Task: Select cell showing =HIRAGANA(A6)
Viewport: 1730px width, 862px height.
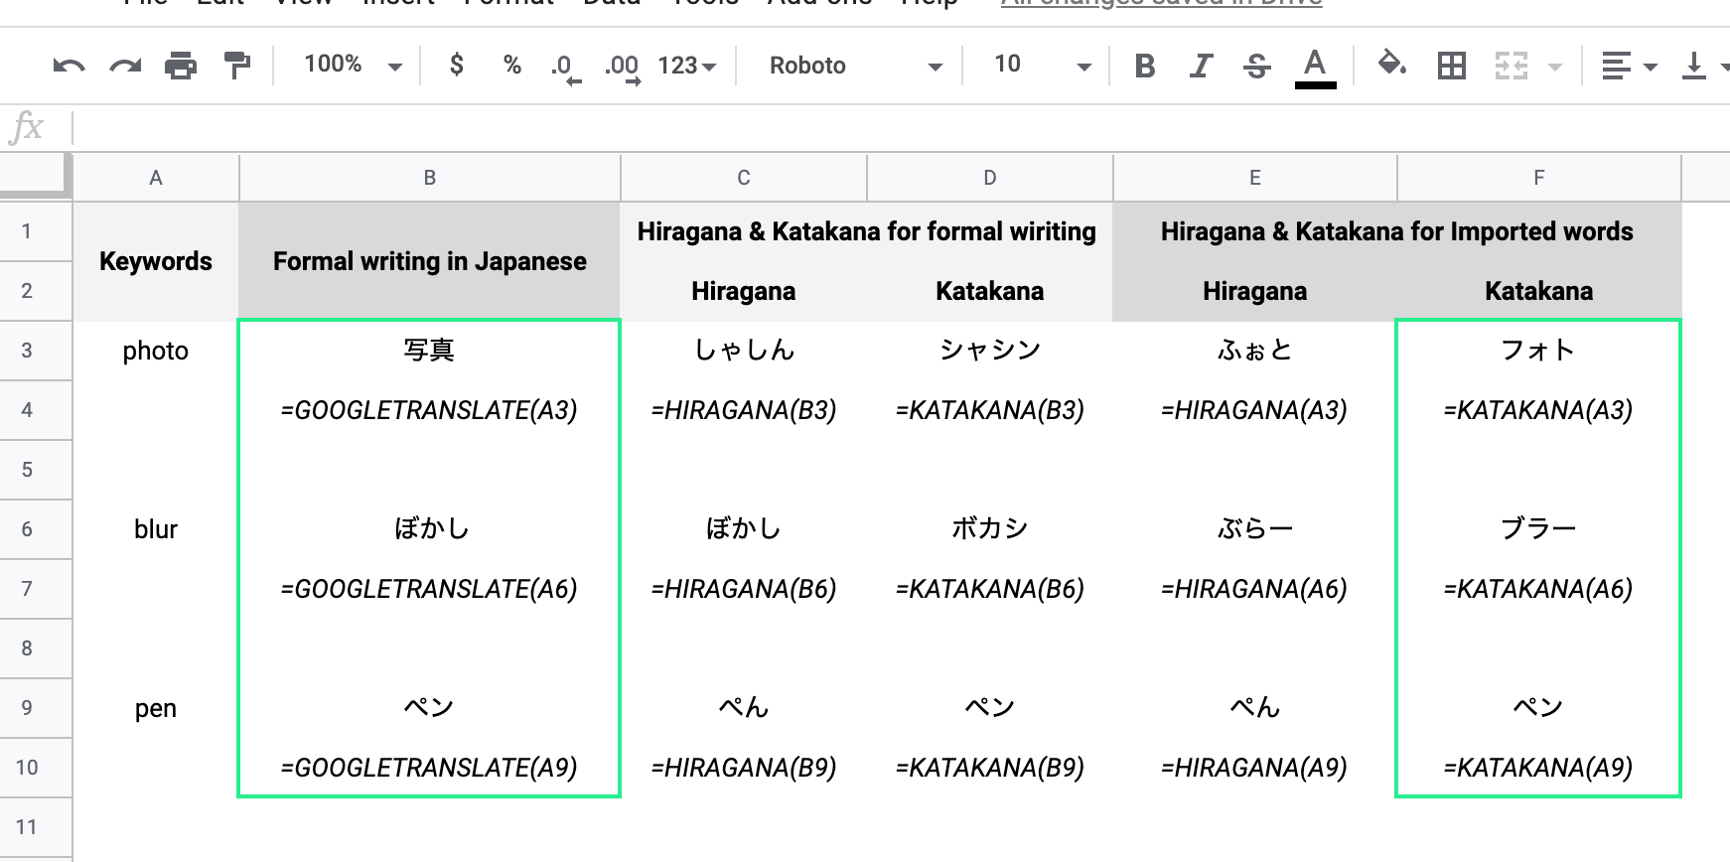Action: [1255, 589]
